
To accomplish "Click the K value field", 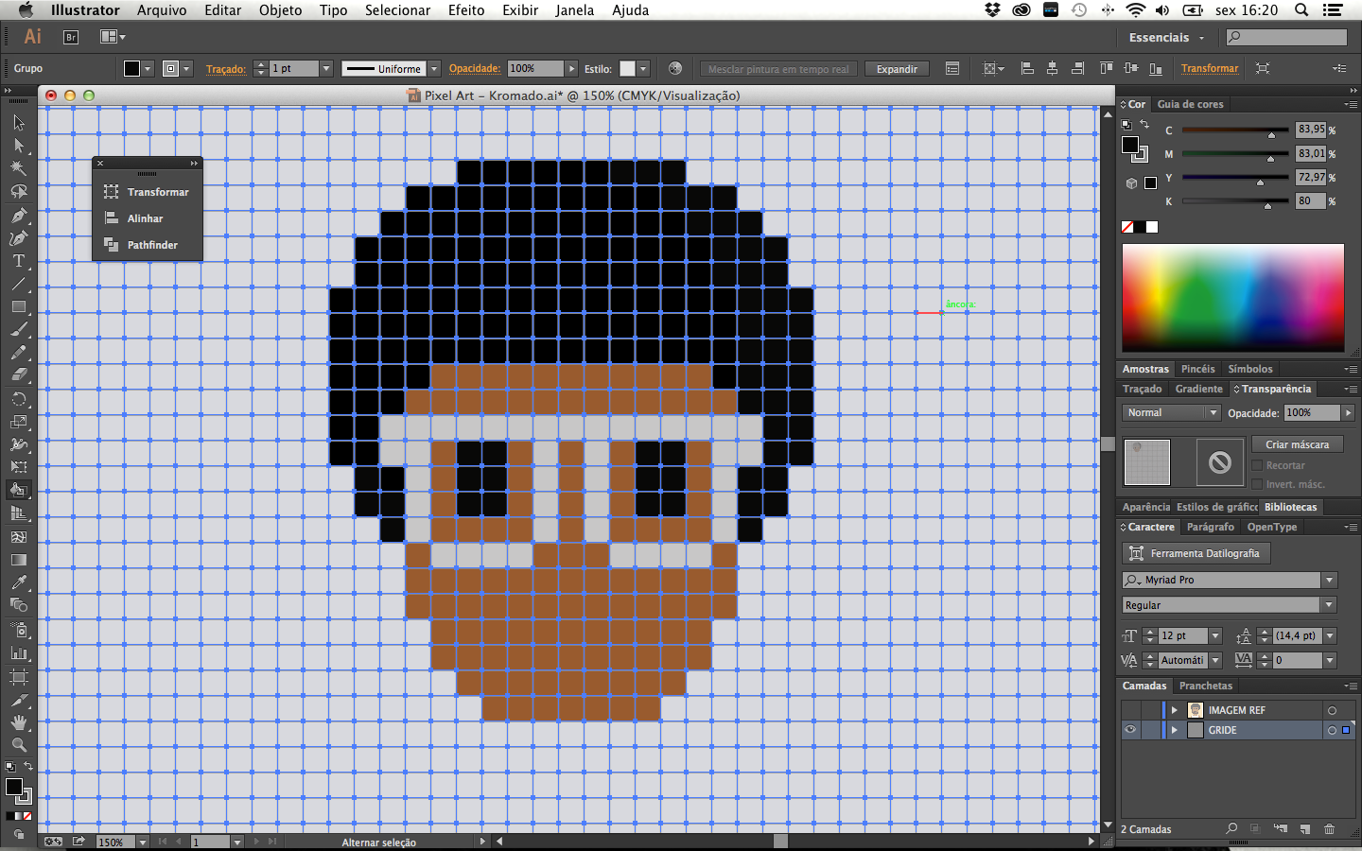I will [1311, 200].
